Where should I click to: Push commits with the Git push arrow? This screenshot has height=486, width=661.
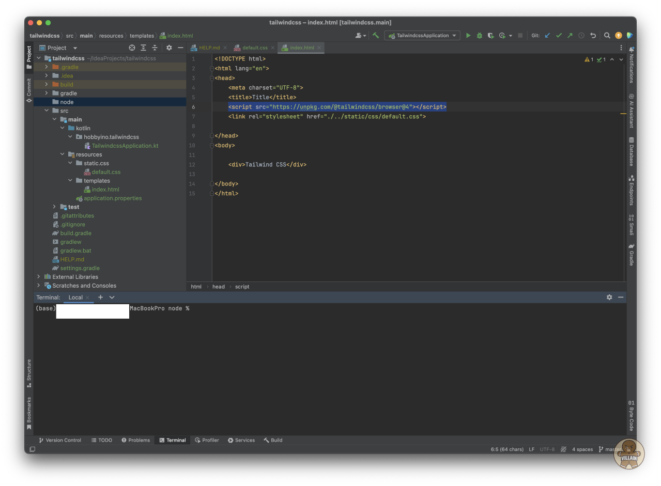570,36
